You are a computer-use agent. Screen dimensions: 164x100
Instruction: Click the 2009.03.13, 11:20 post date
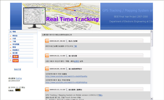[57, 90]
